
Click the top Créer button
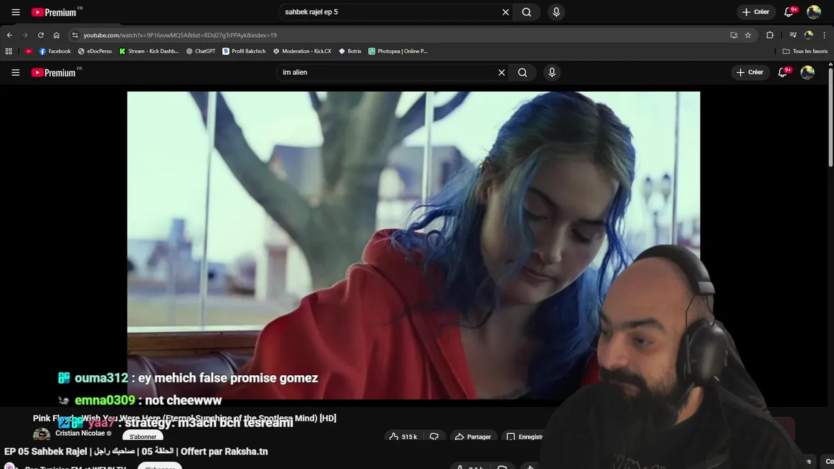coord(755,12)
